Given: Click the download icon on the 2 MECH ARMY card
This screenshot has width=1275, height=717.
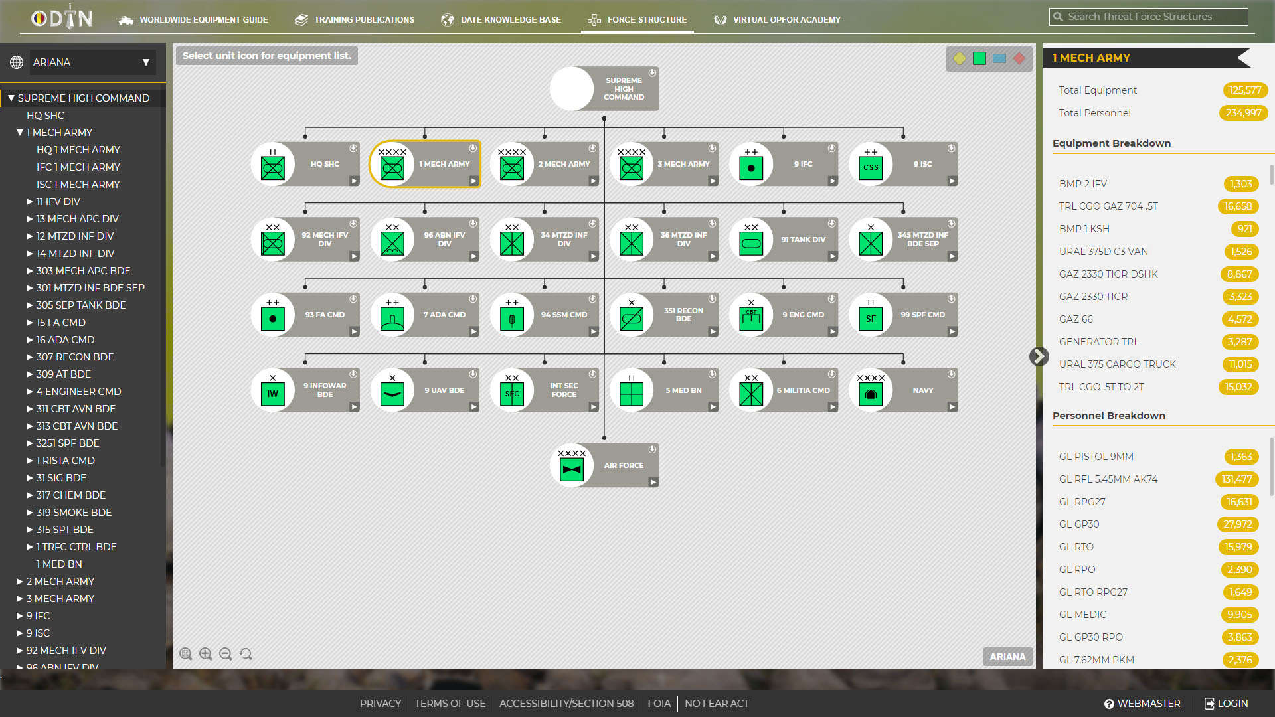Looking at the screenshot, I should click(x=592, y=149).
